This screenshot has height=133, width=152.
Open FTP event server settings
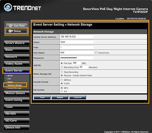coord(9,79)
